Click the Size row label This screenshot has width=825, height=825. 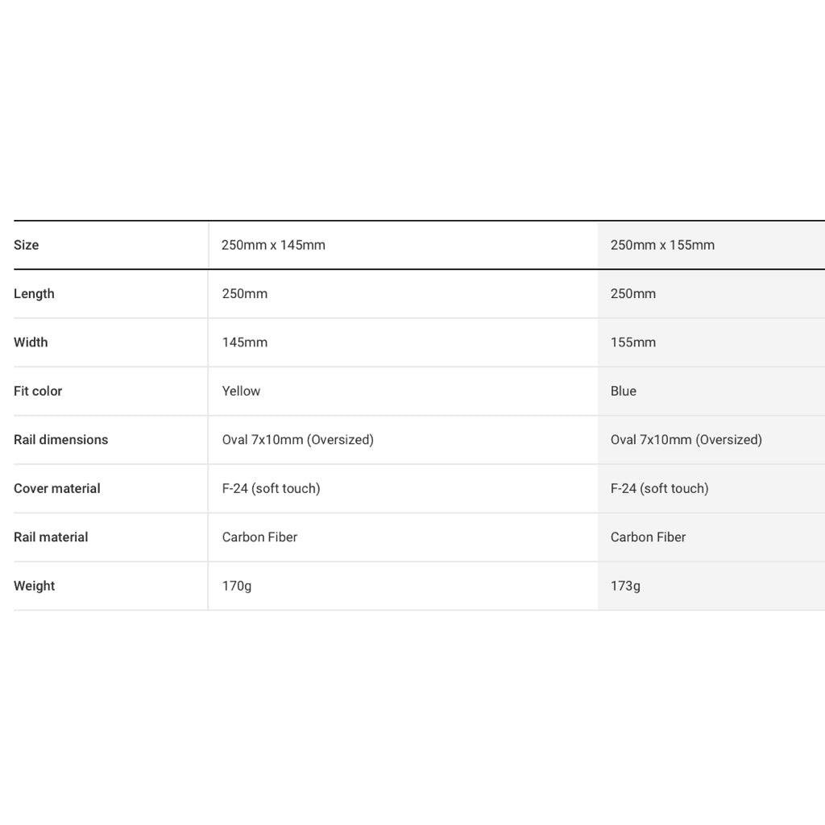[27, 245]
